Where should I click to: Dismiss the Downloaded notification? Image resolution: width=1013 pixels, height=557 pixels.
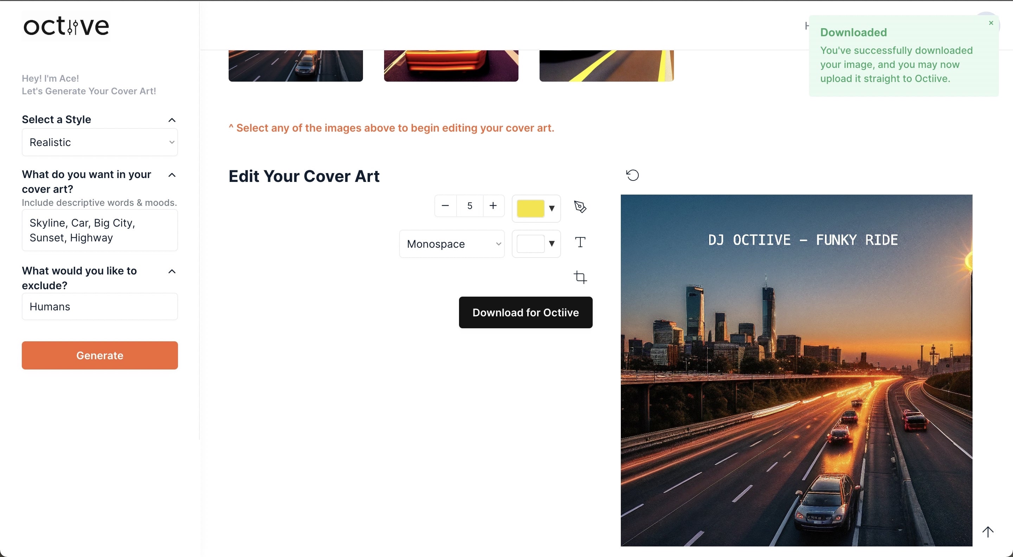990,23
